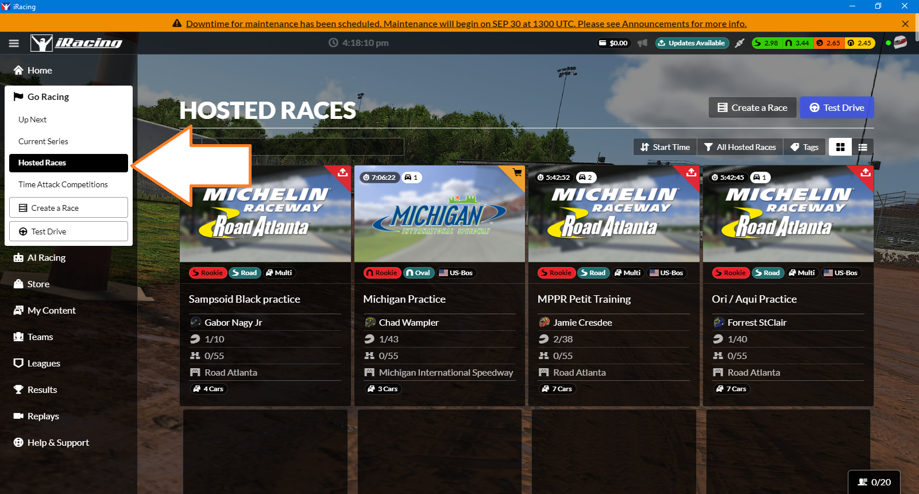Click 5:42:52 timer on MPPR card
The height and width of the screenshot is (494, 919).
coord(554,177)
